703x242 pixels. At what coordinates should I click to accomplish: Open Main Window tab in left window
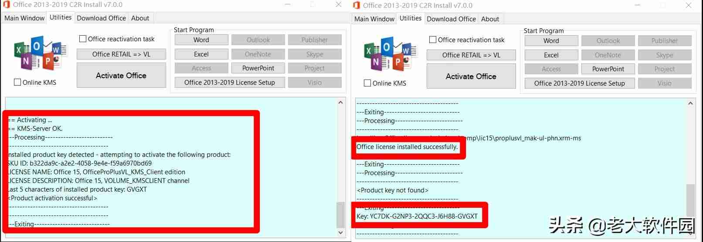[24, 18]
